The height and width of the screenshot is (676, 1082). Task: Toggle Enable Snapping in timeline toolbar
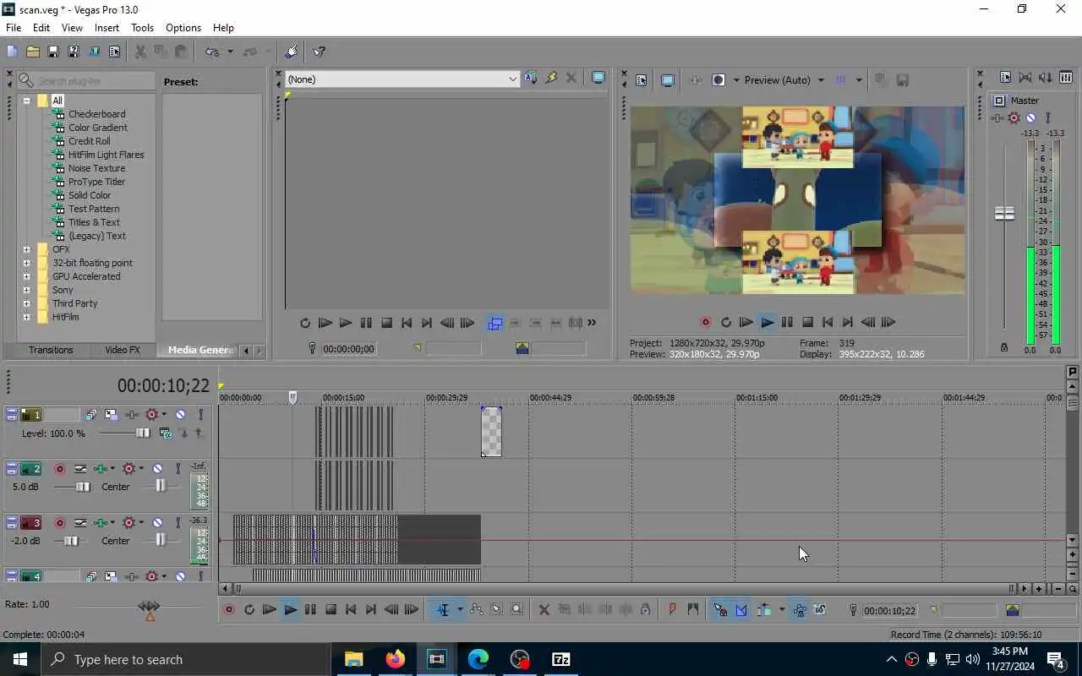(x=720, y=609)
